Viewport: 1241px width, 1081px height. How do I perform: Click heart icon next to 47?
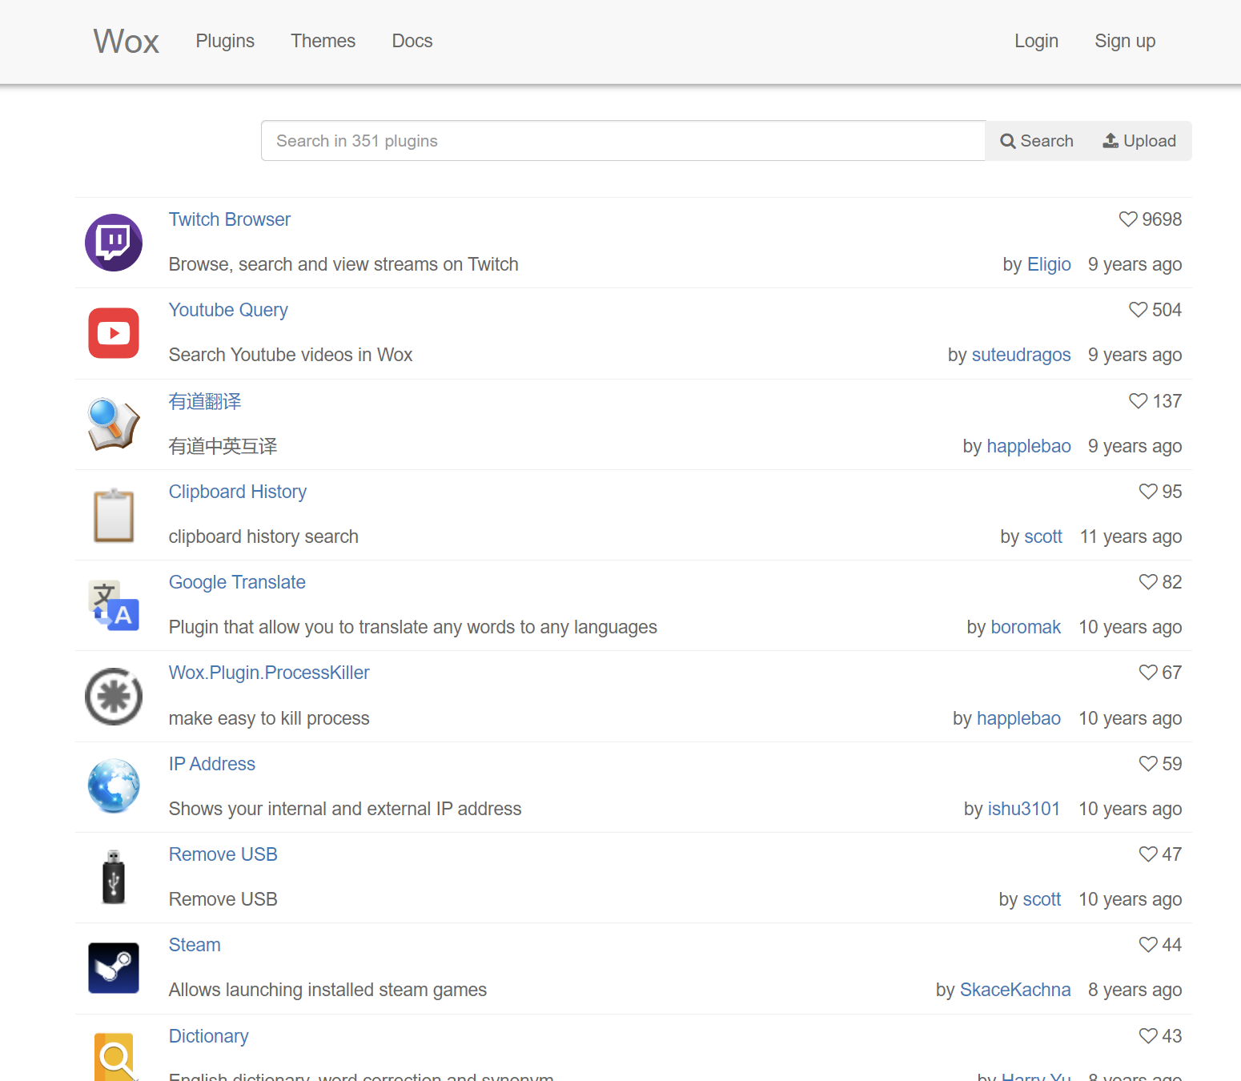tap(1148, 854)
